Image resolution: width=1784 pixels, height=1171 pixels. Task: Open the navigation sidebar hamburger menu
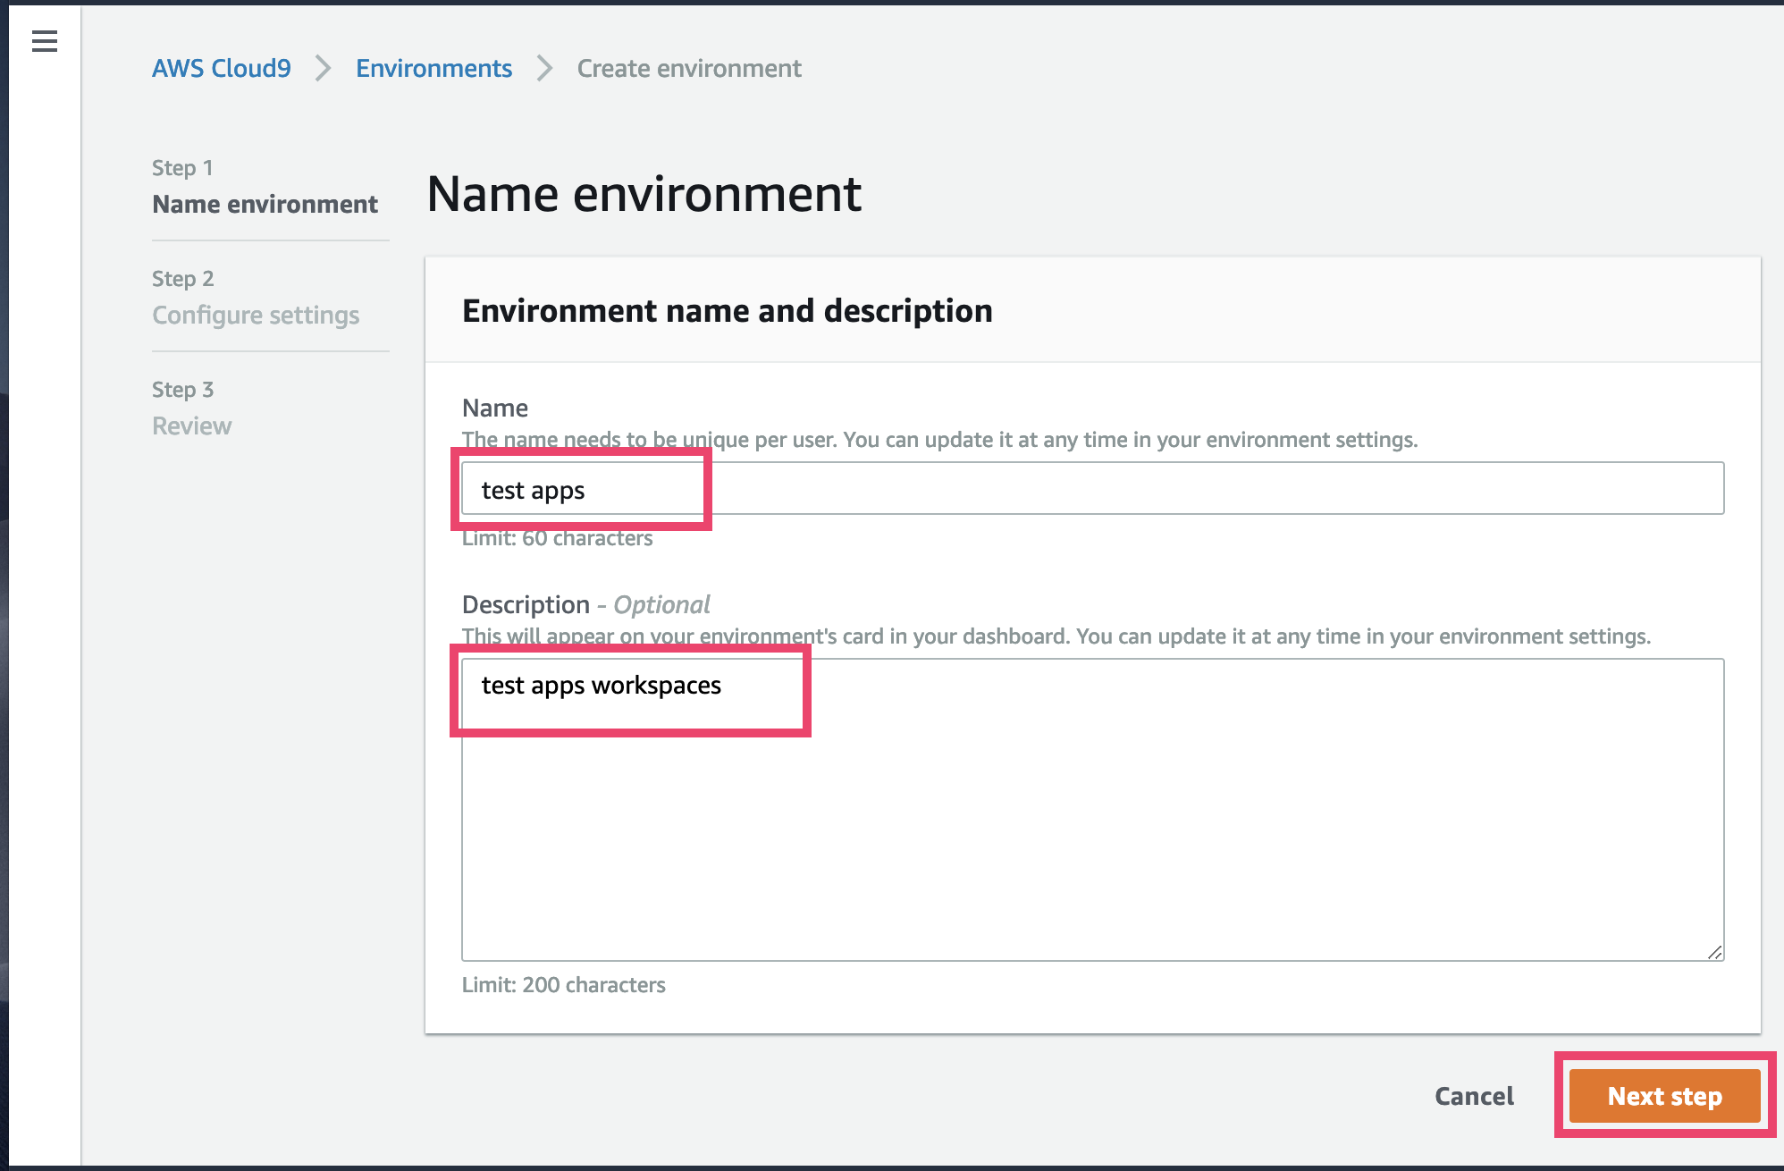[44, 40]
